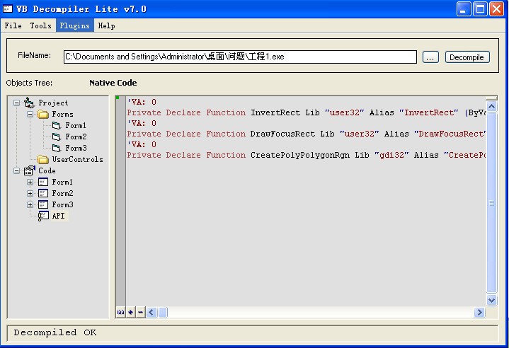Select the UserControls tree label
Screen dimensions: 509x348
coord(78,160)
